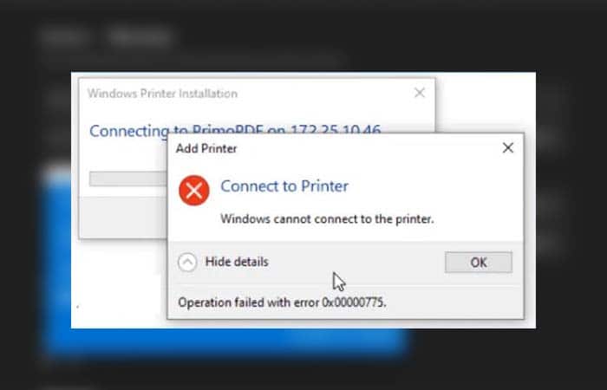Collapse details using the chevron arrow

[187, 262]
